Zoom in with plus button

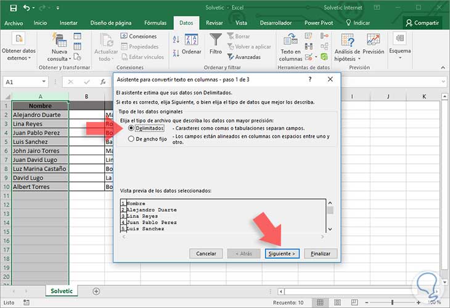click(419, 302)
